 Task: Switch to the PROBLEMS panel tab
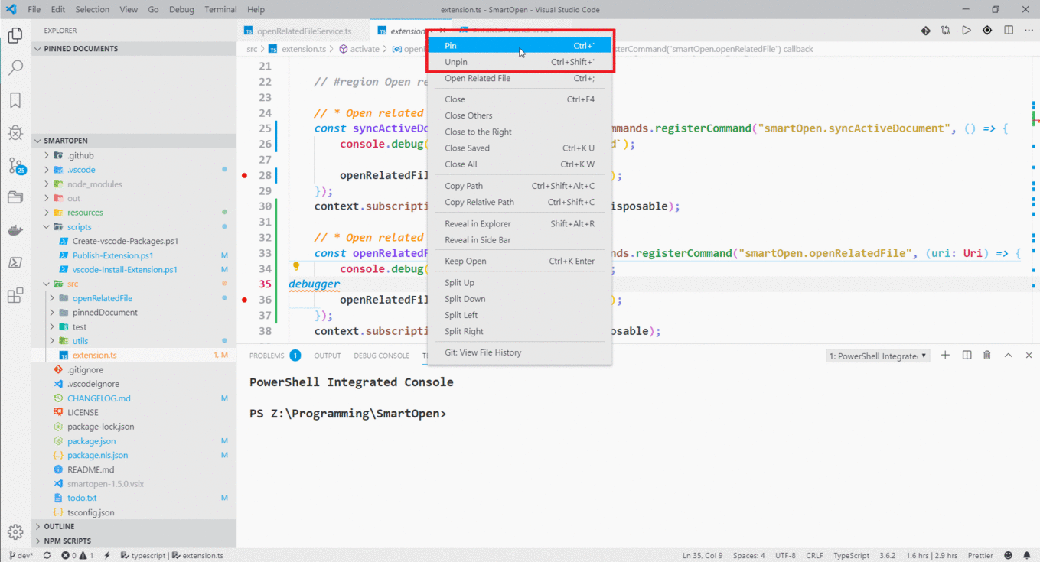(274, 356)
